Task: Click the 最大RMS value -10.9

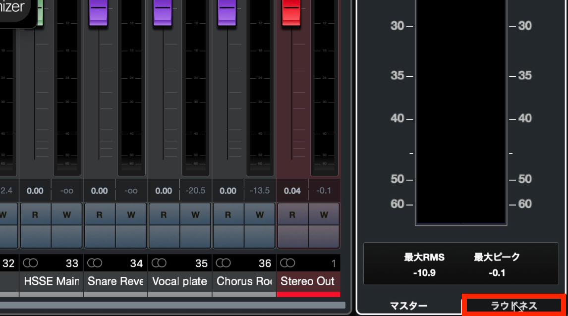Action: (x=424, y=273)
